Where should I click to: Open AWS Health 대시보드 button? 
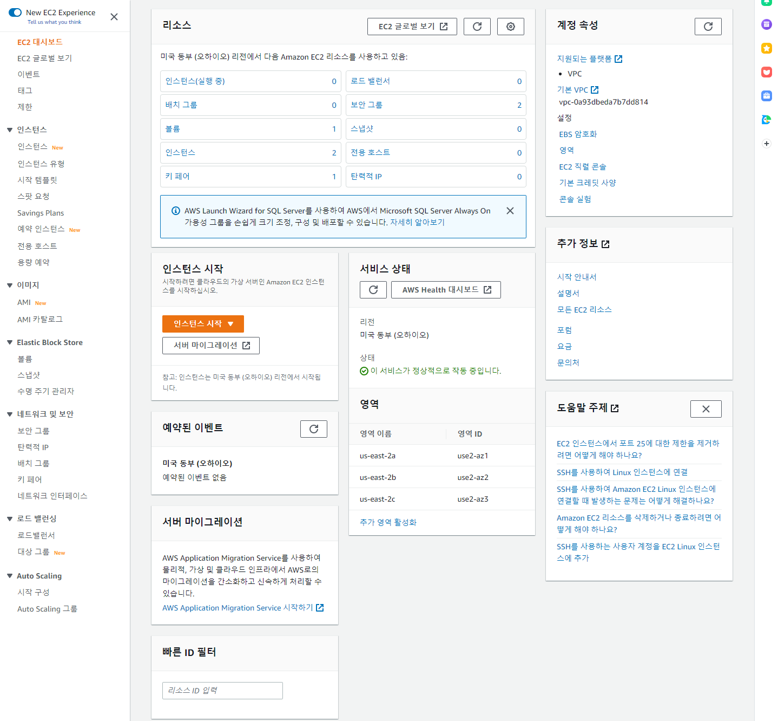(x=446, y=290)
